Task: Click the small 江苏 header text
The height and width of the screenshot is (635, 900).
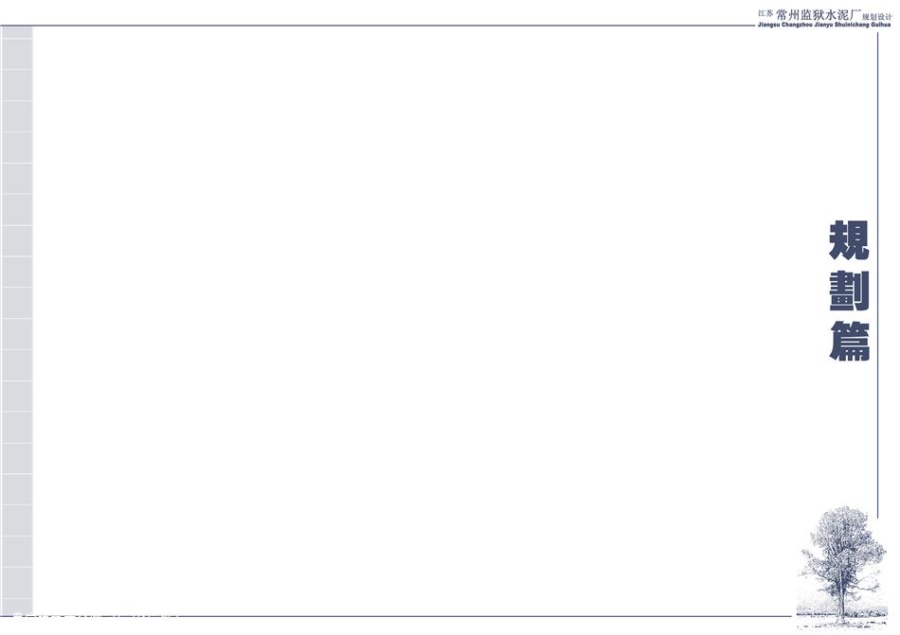Action: 765,13
